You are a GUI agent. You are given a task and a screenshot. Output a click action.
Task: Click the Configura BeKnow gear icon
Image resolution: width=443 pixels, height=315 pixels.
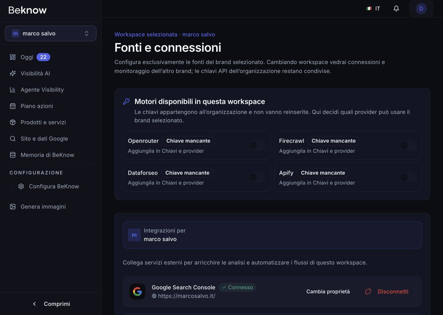click(21, 187)
